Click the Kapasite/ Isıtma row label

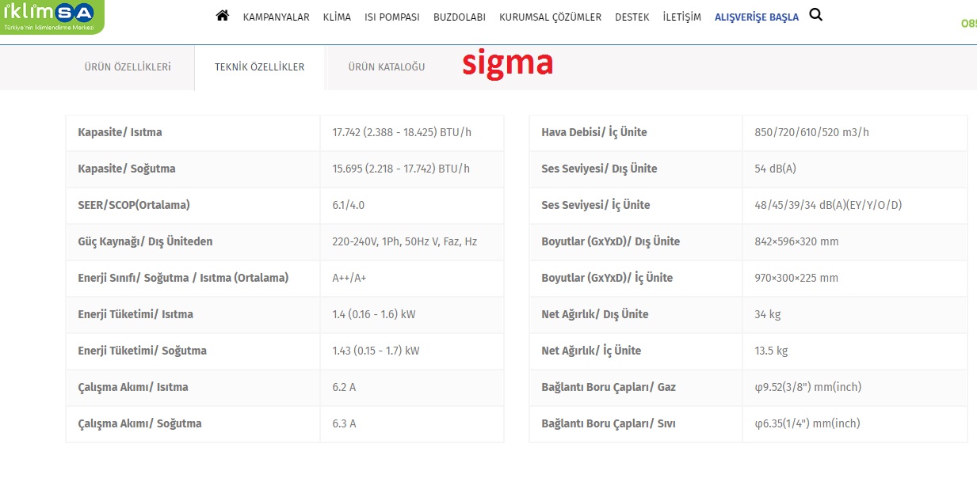[x=120, y=132]
